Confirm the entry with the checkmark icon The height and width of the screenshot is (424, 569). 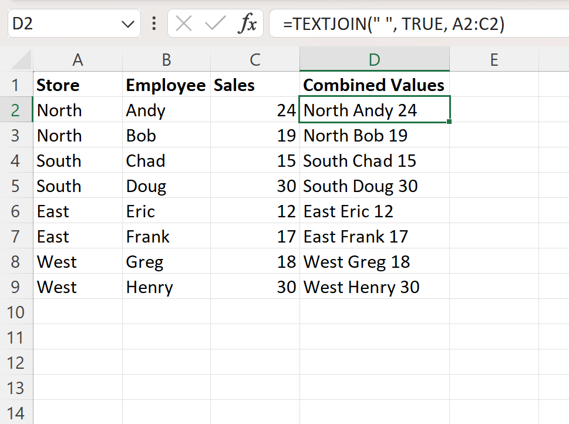coord(215,24)
